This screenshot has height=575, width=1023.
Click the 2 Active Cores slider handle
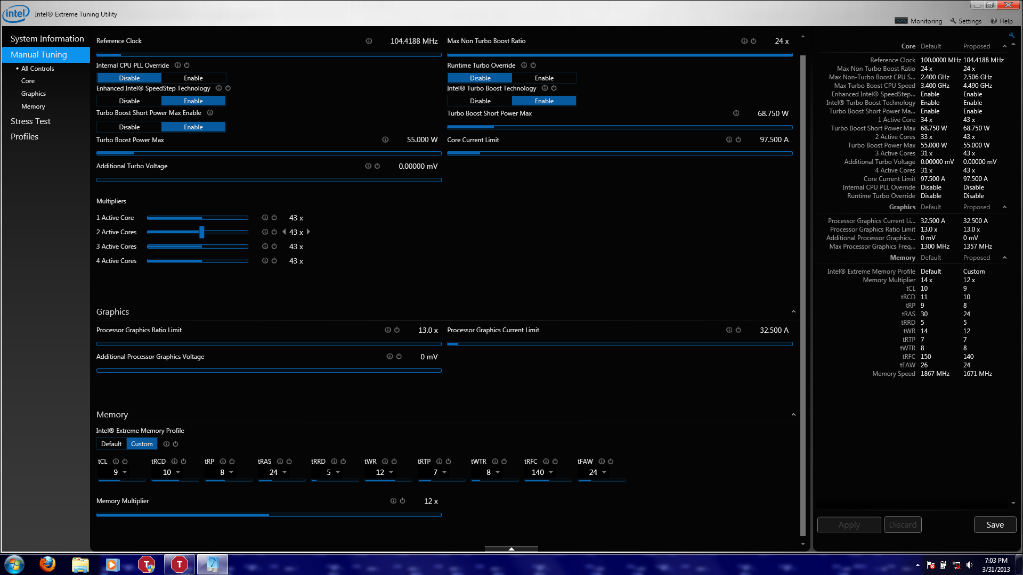[x=201, y=232]
